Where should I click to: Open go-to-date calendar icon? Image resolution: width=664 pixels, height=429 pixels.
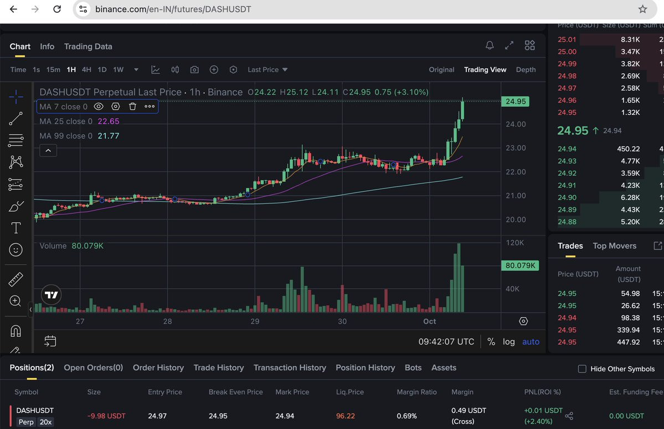click(x=50, y=341)
